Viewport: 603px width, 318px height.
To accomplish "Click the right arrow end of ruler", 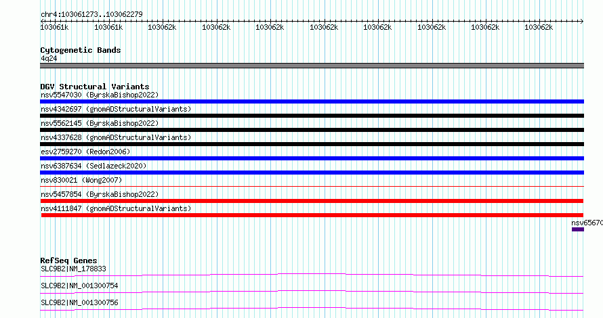I will (x=582, y=21).
